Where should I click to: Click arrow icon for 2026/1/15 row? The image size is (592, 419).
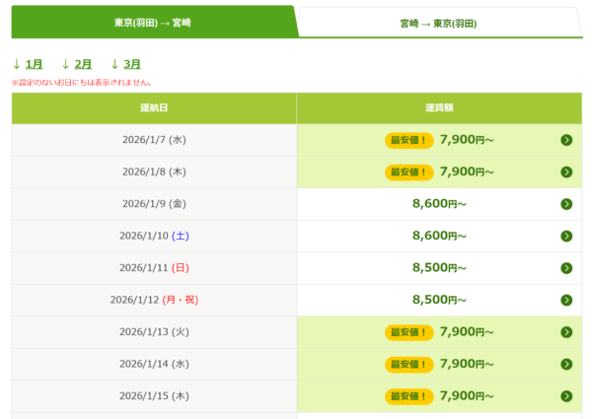[566, 396]
